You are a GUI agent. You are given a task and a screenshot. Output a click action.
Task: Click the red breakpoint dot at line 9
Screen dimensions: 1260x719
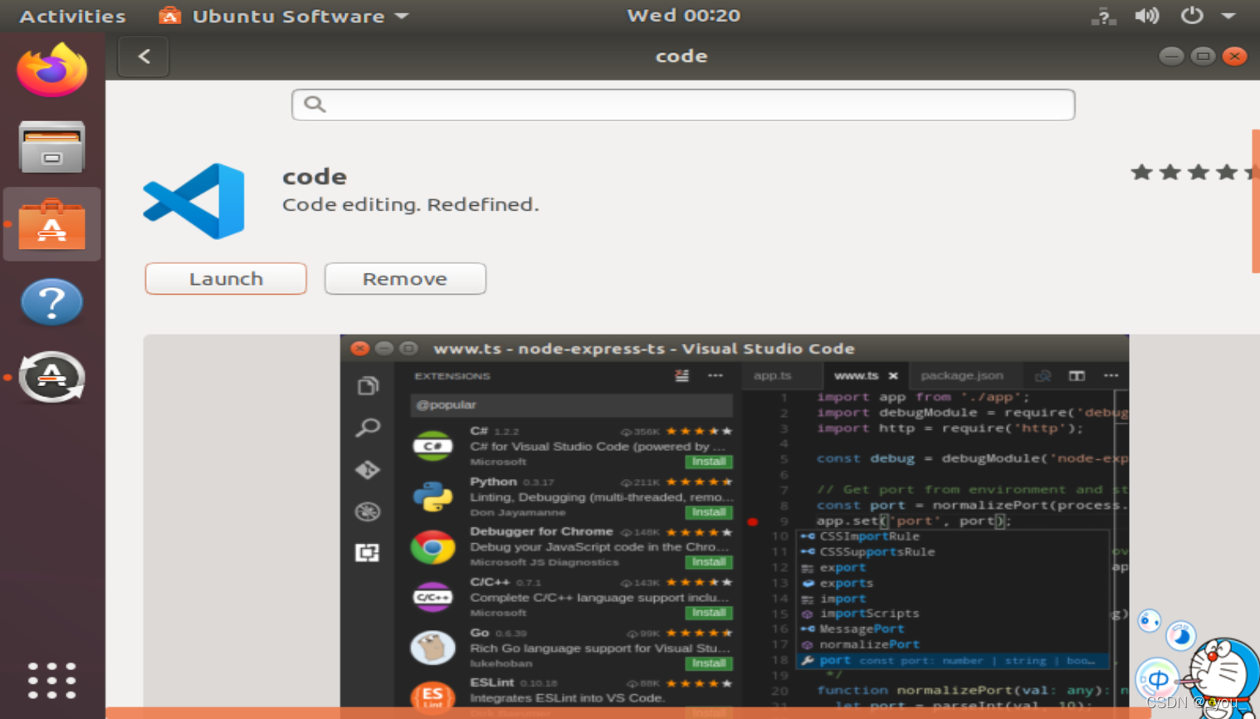pyautogui.click(x=753, y=521)
